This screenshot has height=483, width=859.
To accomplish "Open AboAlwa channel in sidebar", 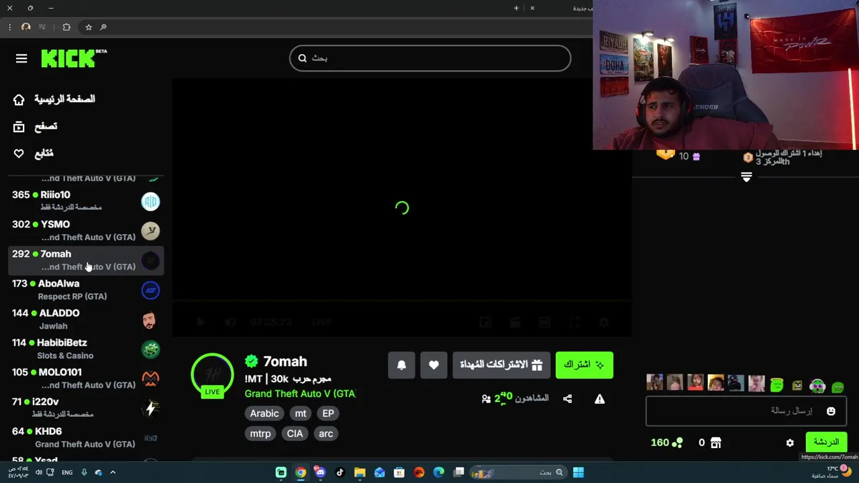I will (x=86, y=290).
